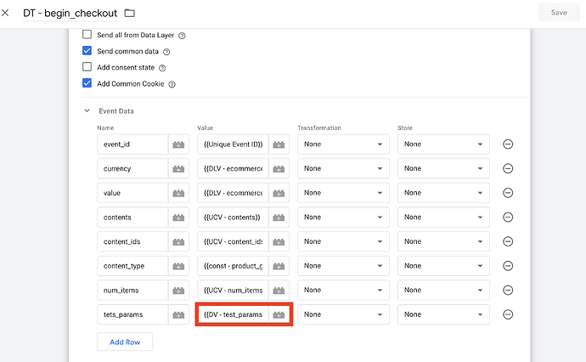Screen dimensions: 586x362
Task: Open help icon next to Add Common Cookie
Action: 172,84
